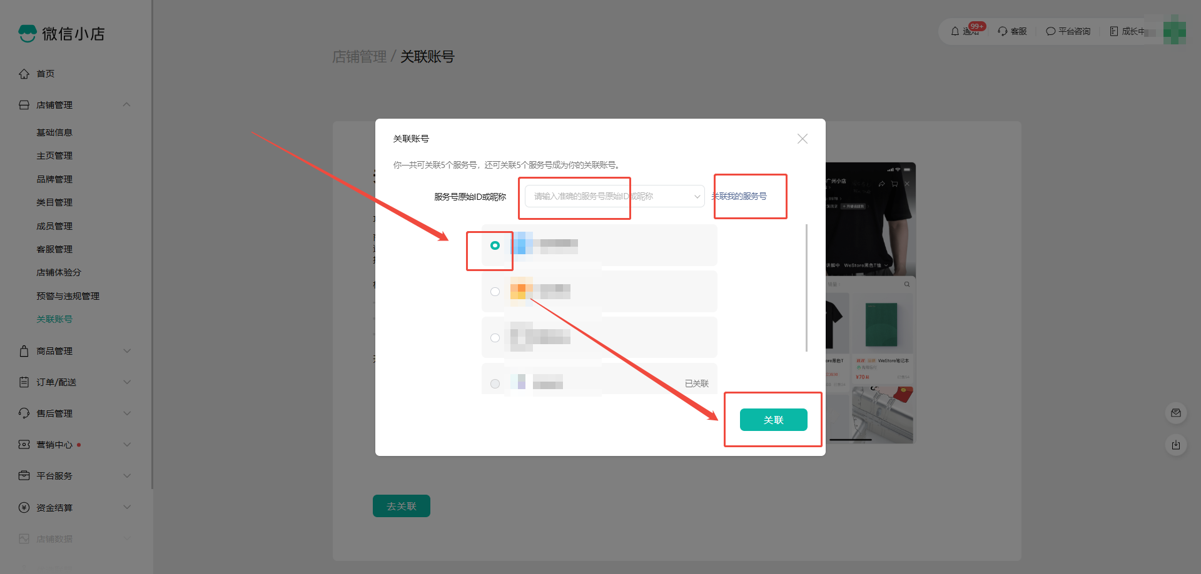Click the dialog list scrollbar
The height and width of the screenshot is (574, 1201).
[806, 288]
